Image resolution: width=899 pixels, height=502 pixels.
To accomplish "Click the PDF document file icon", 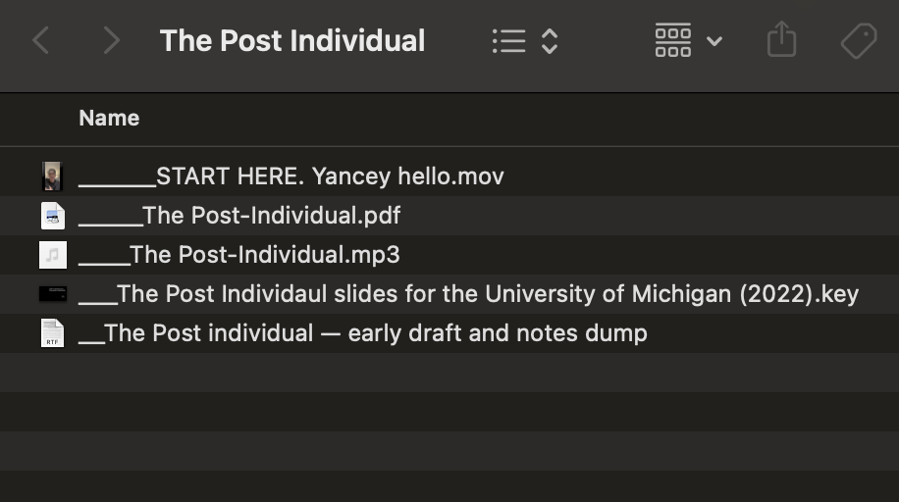I will (x=53, y=216).
